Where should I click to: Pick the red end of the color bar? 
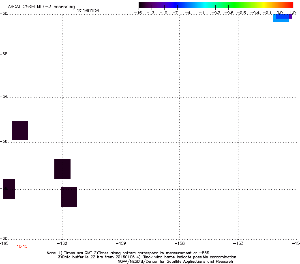[290, 5]
